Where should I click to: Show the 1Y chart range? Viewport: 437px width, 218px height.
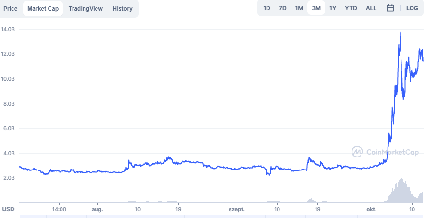coord(333,8)
